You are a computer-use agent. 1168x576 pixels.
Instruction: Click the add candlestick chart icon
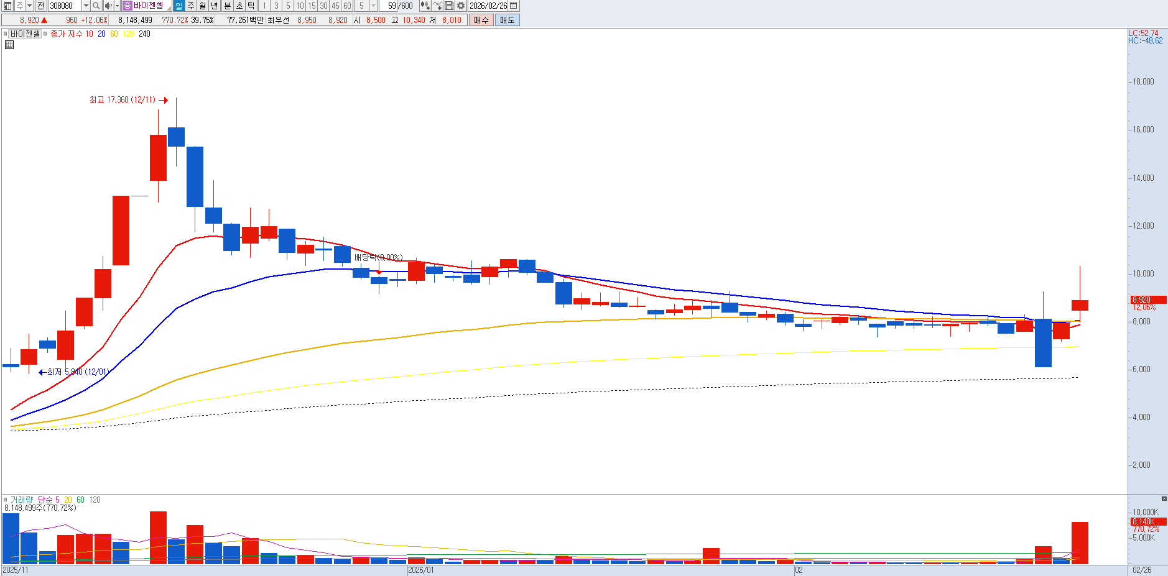[x=425, y=6]
